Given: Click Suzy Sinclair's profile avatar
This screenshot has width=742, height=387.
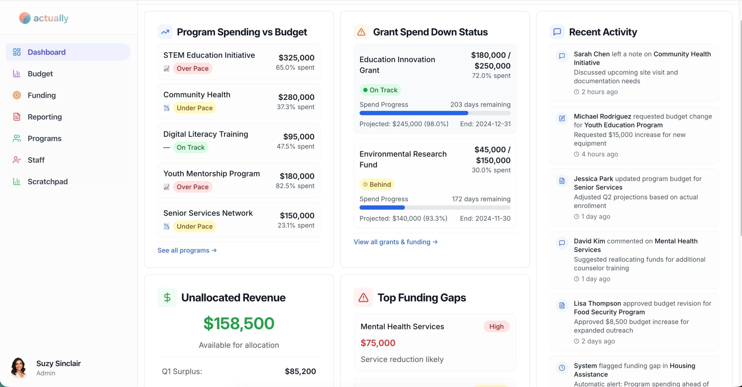Looking at the screenshot, I should pyautogui.click(x=19, y=368).
